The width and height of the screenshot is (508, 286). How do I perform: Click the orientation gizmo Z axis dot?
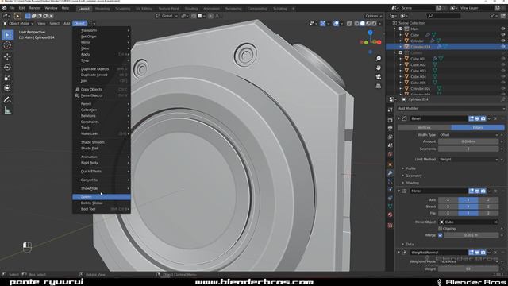pyautogui.click(x=371, y=33)
